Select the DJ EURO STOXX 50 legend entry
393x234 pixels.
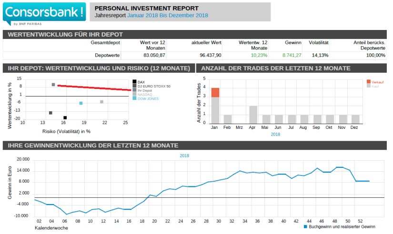153,86
